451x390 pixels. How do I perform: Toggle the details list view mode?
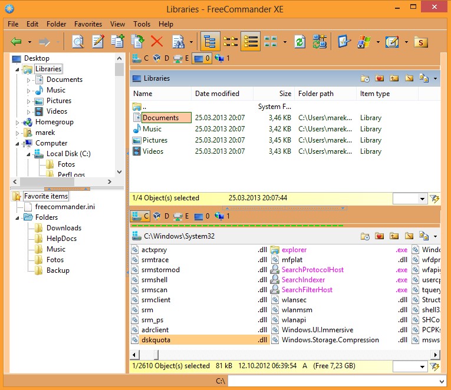[250, 42]
